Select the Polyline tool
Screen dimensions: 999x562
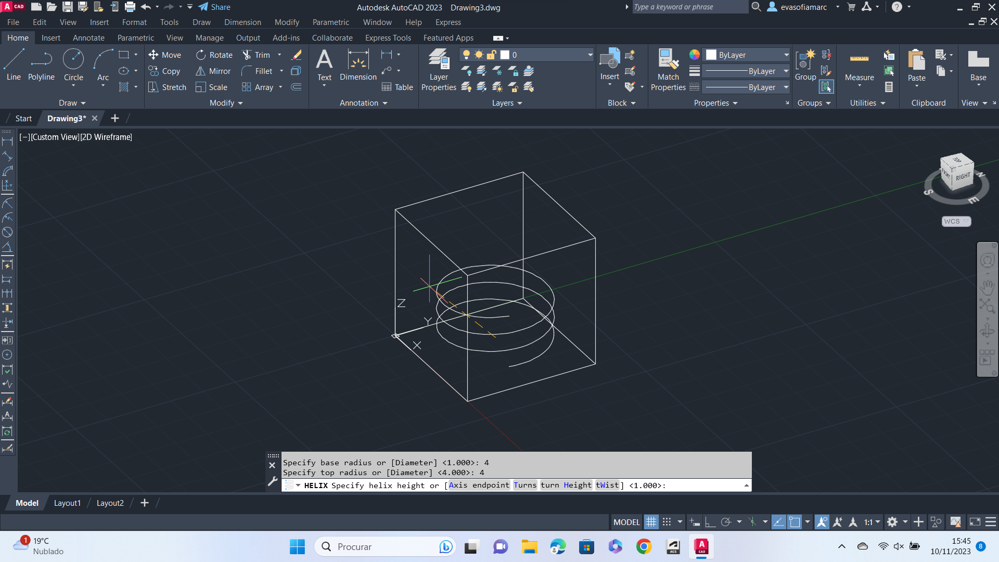pyautogui.click(x=41, y=65)
